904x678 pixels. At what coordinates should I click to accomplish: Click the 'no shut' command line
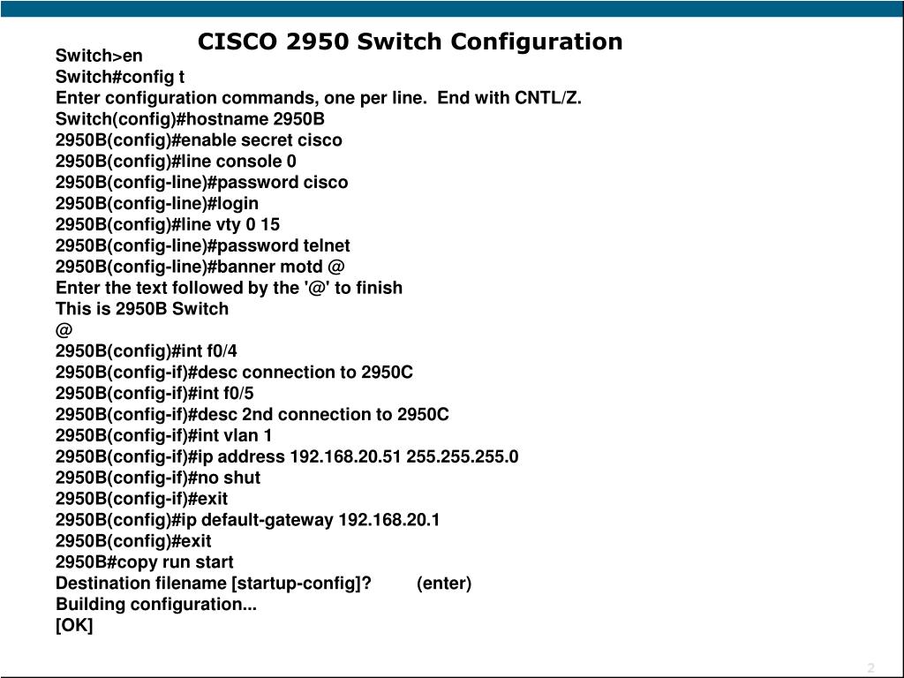pyautogui.click(x=157, y=478)
